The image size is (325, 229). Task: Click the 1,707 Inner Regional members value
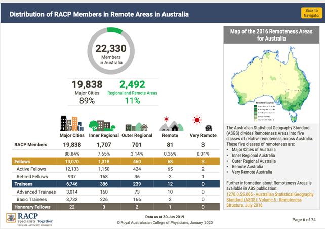(x=104, y=145)
